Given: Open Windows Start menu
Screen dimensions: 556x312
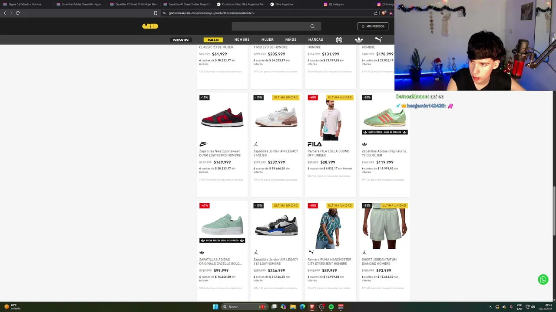Looking at the screenshot, I should tap(215, 307).
